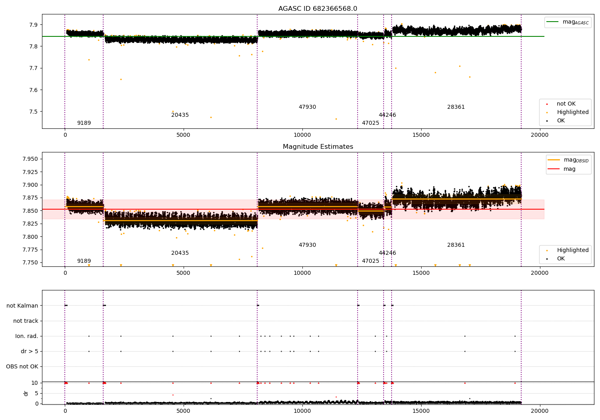
Task: Click 'Highlighted' in the AGASC ID plot legend
Action: pos(573,112)
